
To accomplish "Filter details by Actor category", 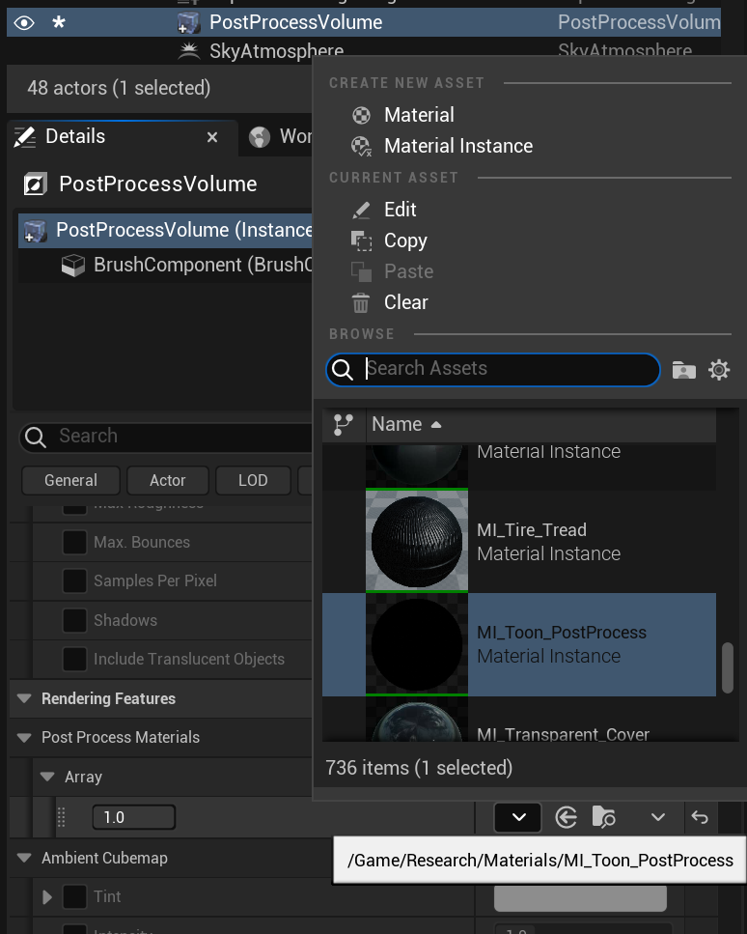I will coord(168,481).
